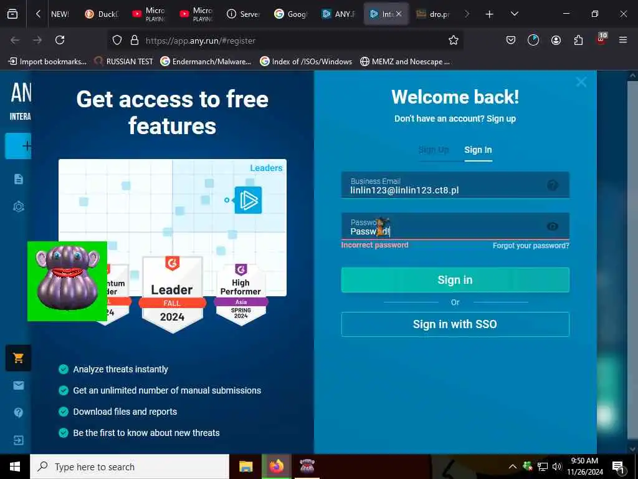Image resolution: width=638 pixels, height=479 pixels.
Task: Click the Sign up link under Welcome back
Action: [502, 119]
